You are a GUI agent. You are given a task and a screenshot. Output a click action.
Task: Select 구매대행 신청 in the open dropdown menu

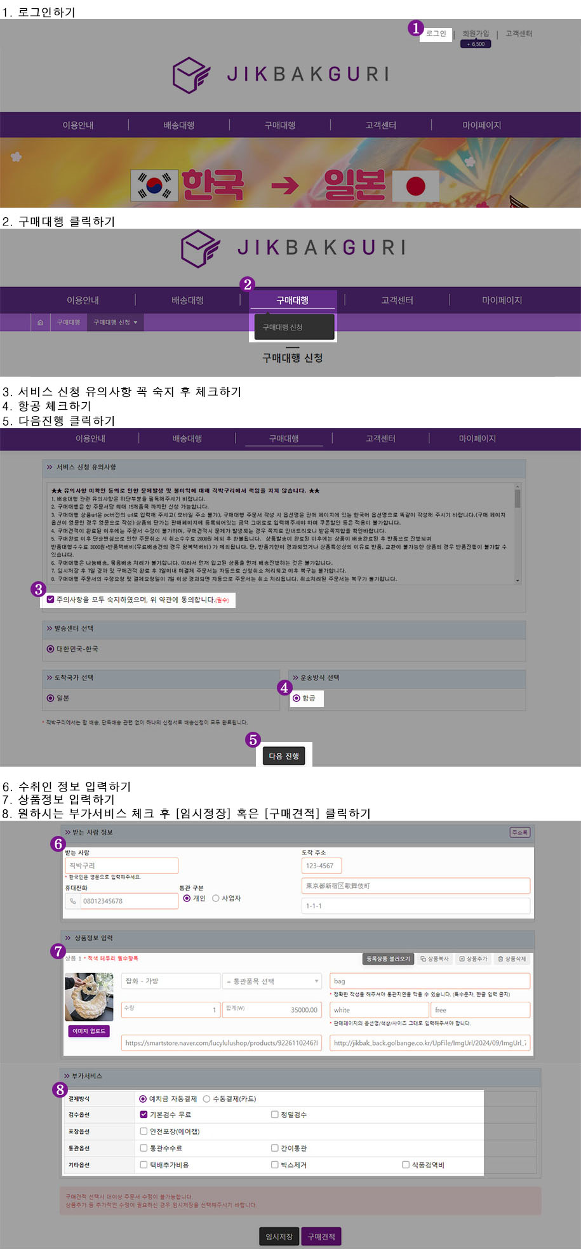point(294,327)
